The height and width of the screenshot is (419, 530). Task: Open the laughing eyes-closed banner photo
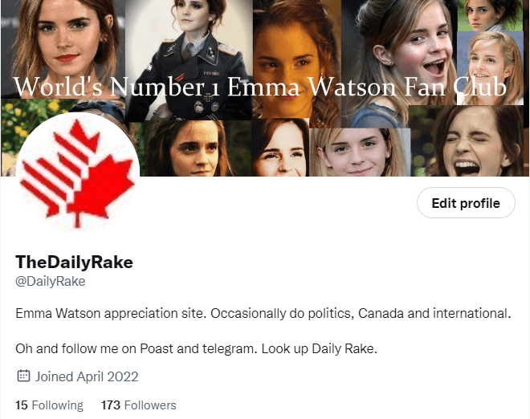coord(469,140)
